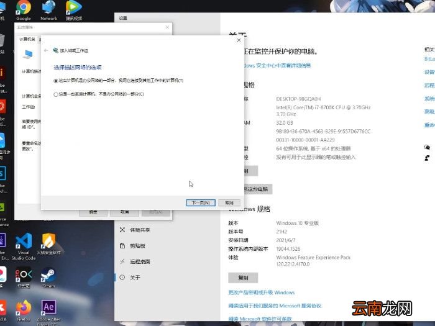Click the product ID 00331-10000-00001-AA229
Image resolution: width=435 pixels, height=326 pixels.
305,140
